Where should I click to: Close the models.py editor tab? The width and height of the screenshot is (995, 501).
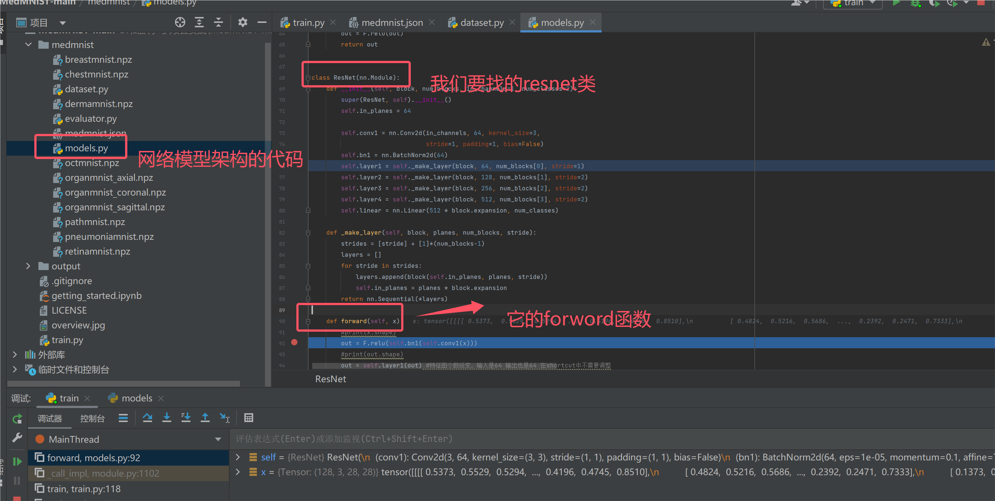tap(592, 23)
